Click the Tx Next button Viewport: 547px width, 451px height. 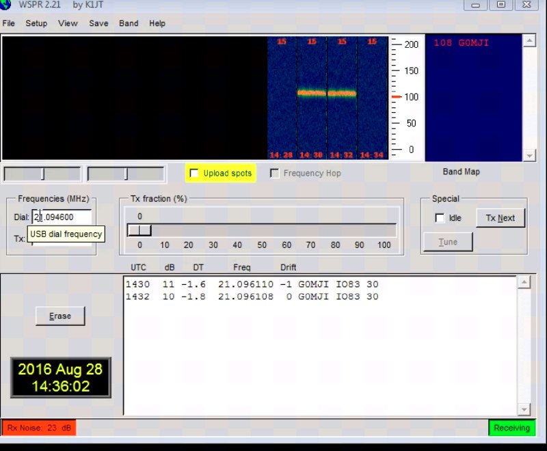point(500,218)
